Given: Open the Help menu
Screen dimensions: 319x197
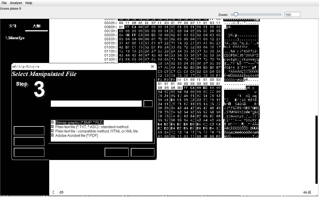Looking at the screenshot, I should (29, 3).
